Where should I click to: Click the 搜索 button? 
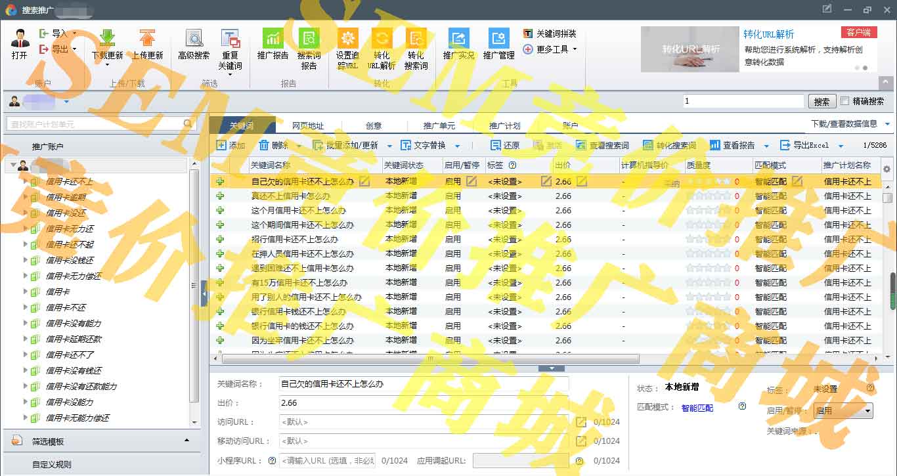[x=821, y=102]
